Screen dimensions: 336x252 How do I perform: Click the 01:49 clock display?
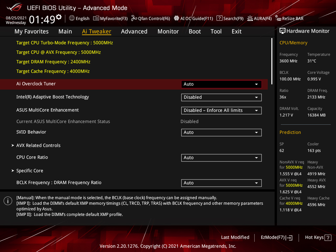tap(42, 20)
